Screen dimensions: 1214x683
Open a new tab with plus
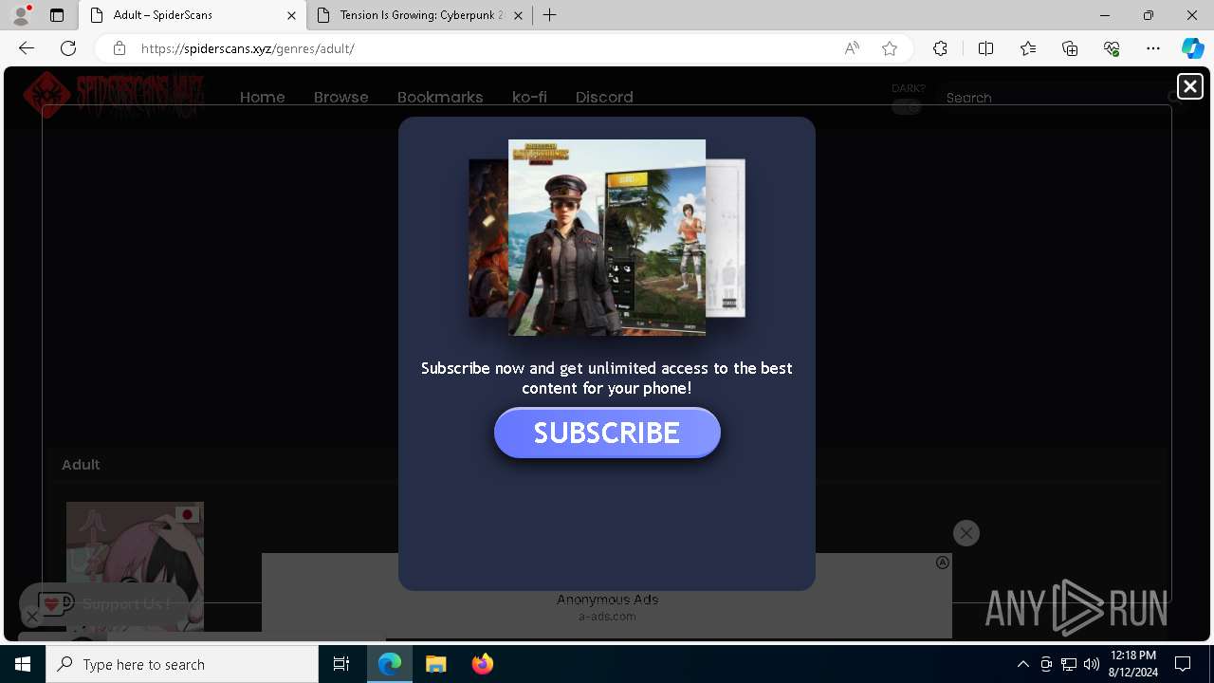[550, 15]
